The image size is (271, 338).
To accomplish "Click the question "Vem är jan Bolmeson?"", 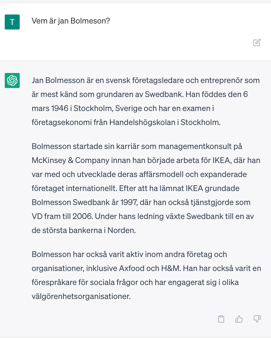I will (x=71, y=21).
